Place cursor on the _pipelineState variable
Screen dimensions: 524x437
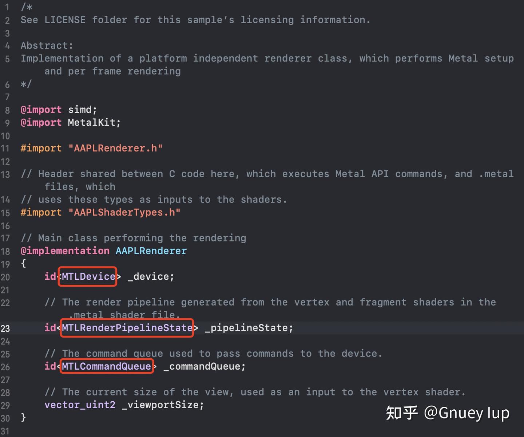246,328
